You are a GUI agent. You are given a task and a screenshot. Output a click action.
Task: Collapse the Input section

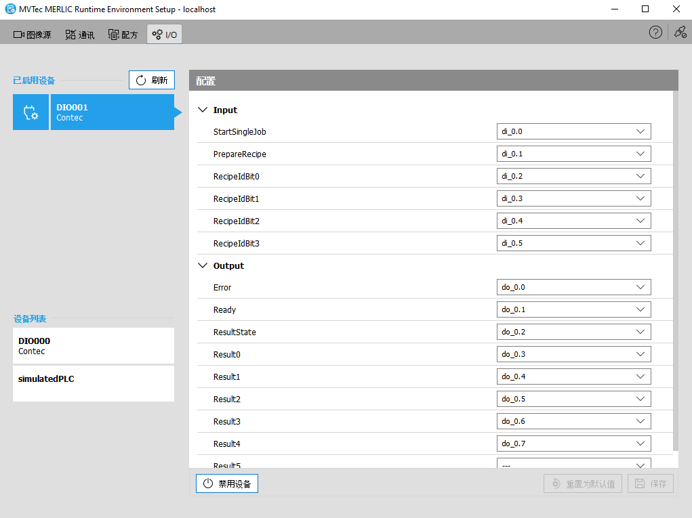click(203, 110)
